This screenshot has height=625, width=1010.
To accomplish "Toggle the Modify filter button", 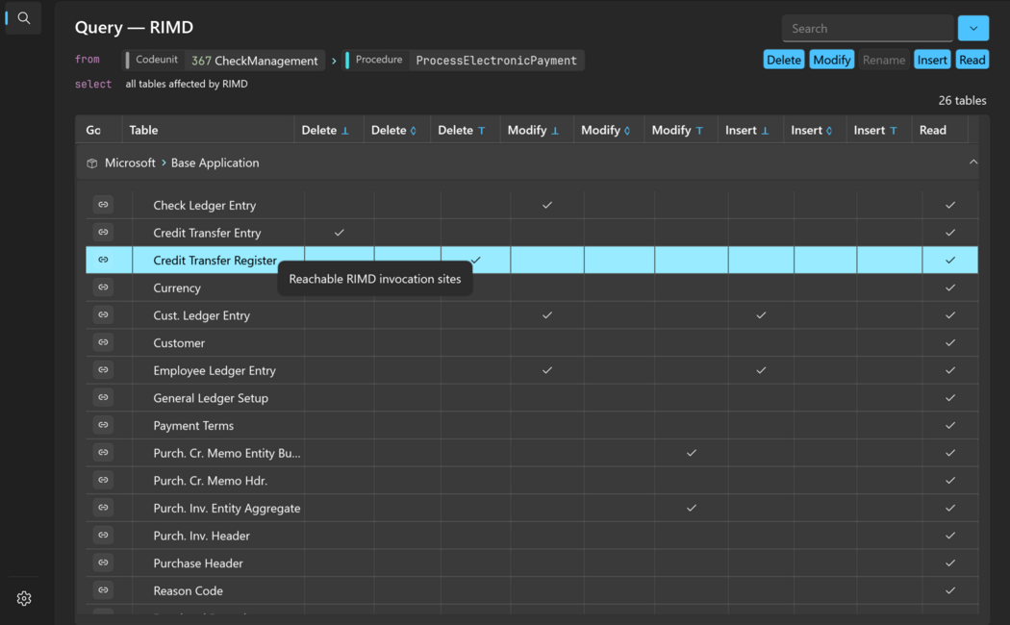I will (x=832, y=60).
